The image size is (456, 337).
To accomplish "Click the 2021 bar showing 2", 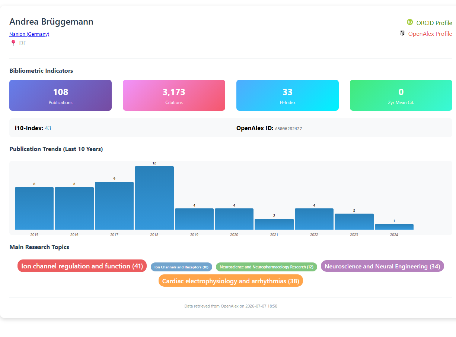I will (x=274, y=224).
